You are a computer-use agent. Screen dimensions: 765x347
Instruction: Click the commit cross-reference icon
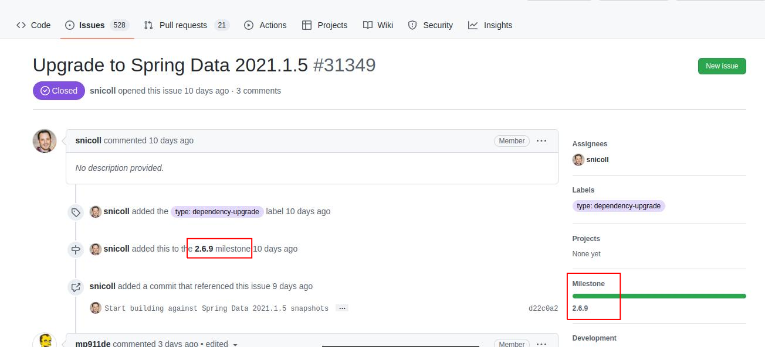click(76, 287)
